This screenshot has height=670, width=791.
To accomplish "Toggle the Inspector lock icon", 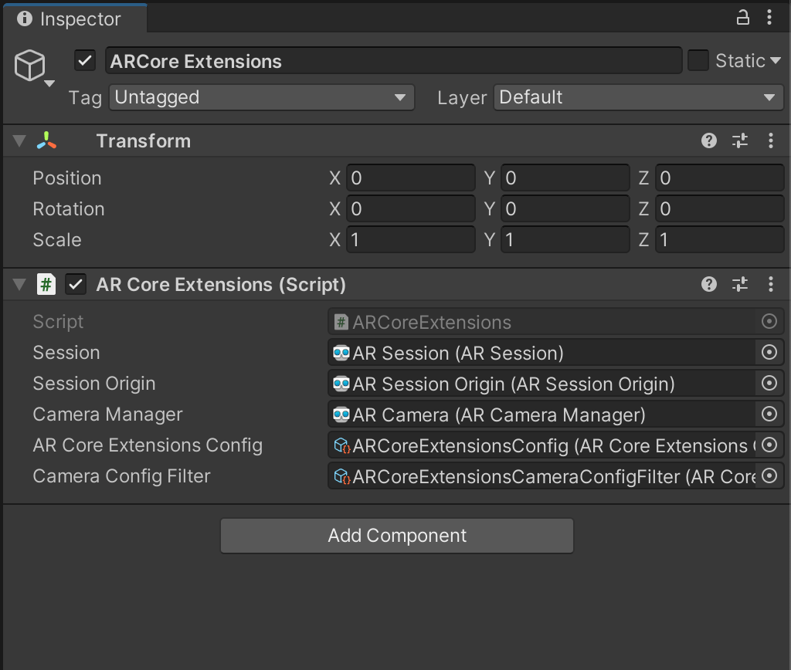I will 743,17.
